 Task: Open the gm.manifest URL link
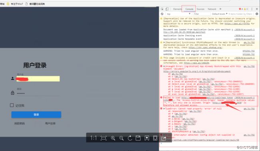[184, 32]
